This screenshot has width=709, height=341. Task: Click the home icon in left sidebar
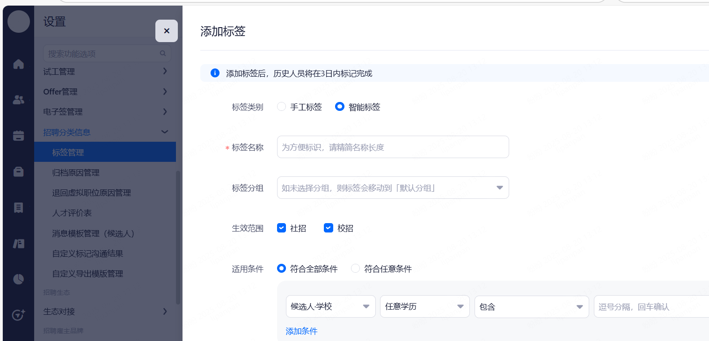click(x=18, y=64)
